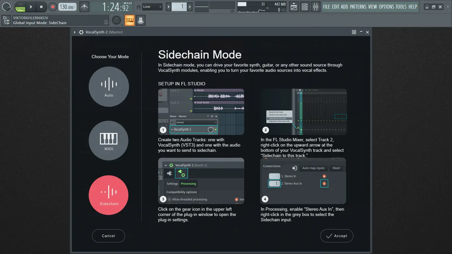Minimize the VocalSynth 2 plugin window
Image resolution: width=452 pixels, height=254 pixels.
(x=361, y=32)
